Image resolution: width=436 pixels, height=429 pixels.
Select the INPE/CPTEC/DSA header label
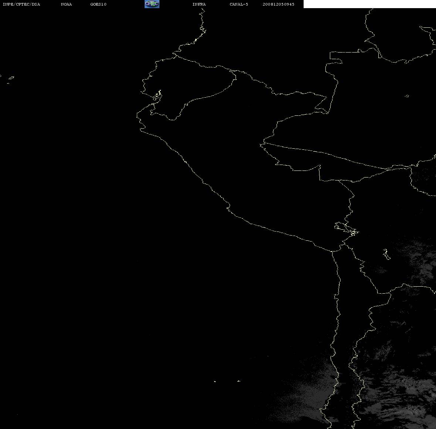21,4
